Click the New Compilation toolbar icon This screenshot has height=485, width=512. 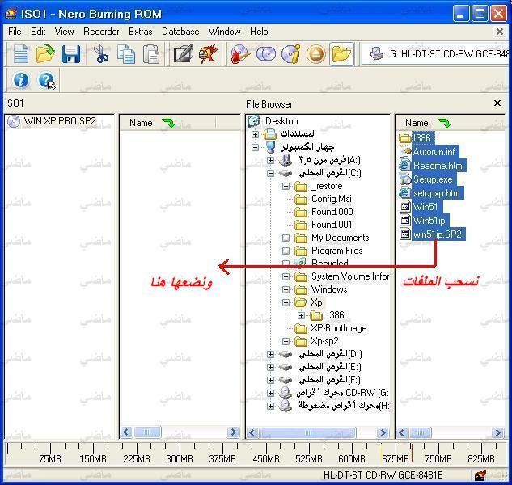(x=21, y=54)
